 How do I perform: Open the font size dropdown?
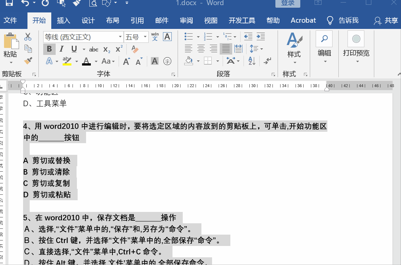[x=144, y=37]
